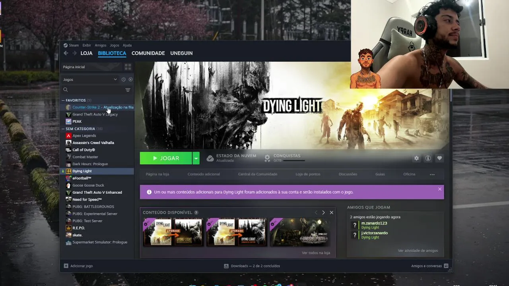Click Ver todos na loja link
509x286 pixels.
click(x=316, y=253)
